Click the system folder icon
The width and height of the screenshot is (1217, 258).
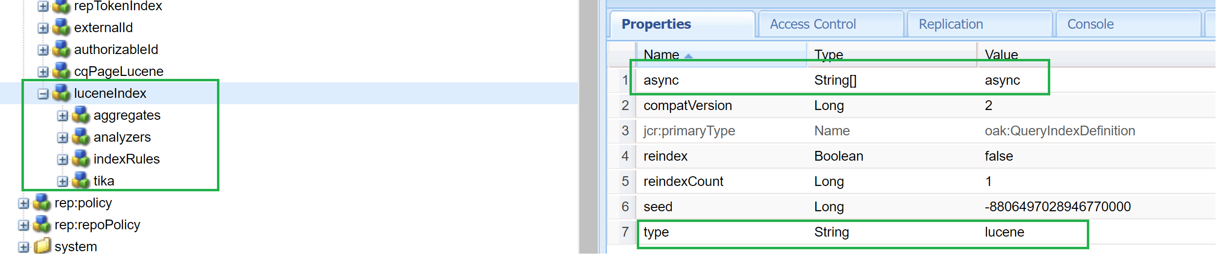[42, 246]
